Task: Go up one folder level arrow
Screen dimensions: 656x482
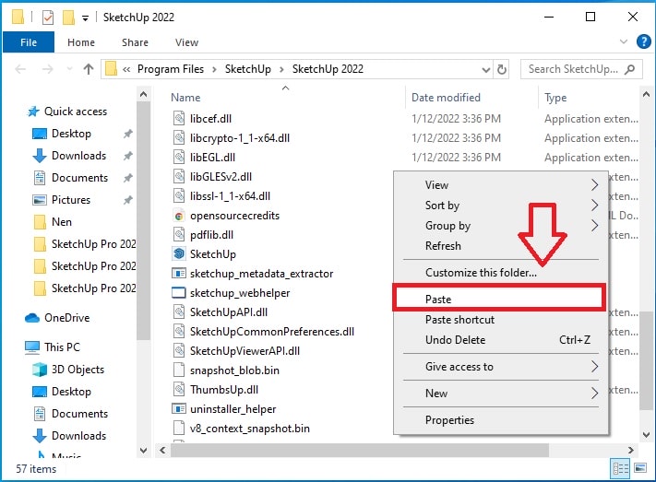Action: click(89, 69)
